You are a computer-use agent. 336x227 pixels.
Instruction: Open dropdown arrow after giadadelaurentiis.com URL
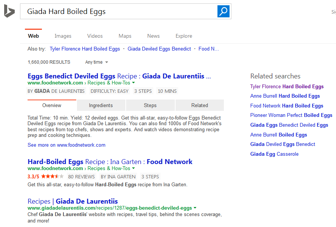[x=195, y=208]
